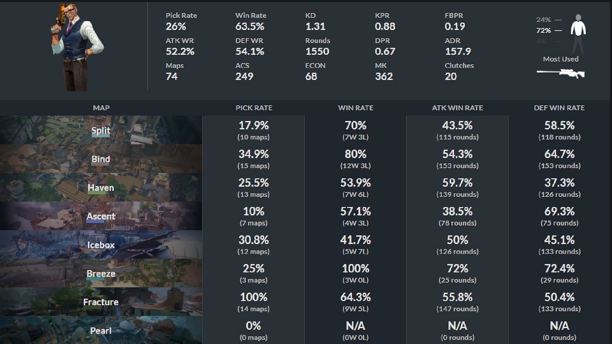The image size is (612, 344).
Task: Select the Bind map row image
Action: [x=101, y=159]
